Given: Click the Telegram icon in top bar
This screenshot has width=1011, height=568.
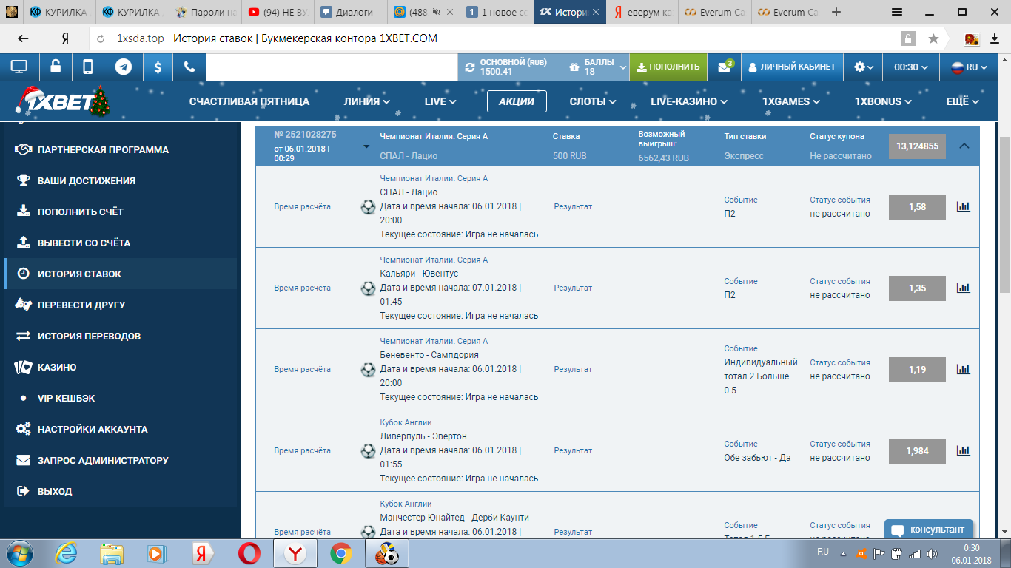Looking at the screenshot, I should click(124, 67).
